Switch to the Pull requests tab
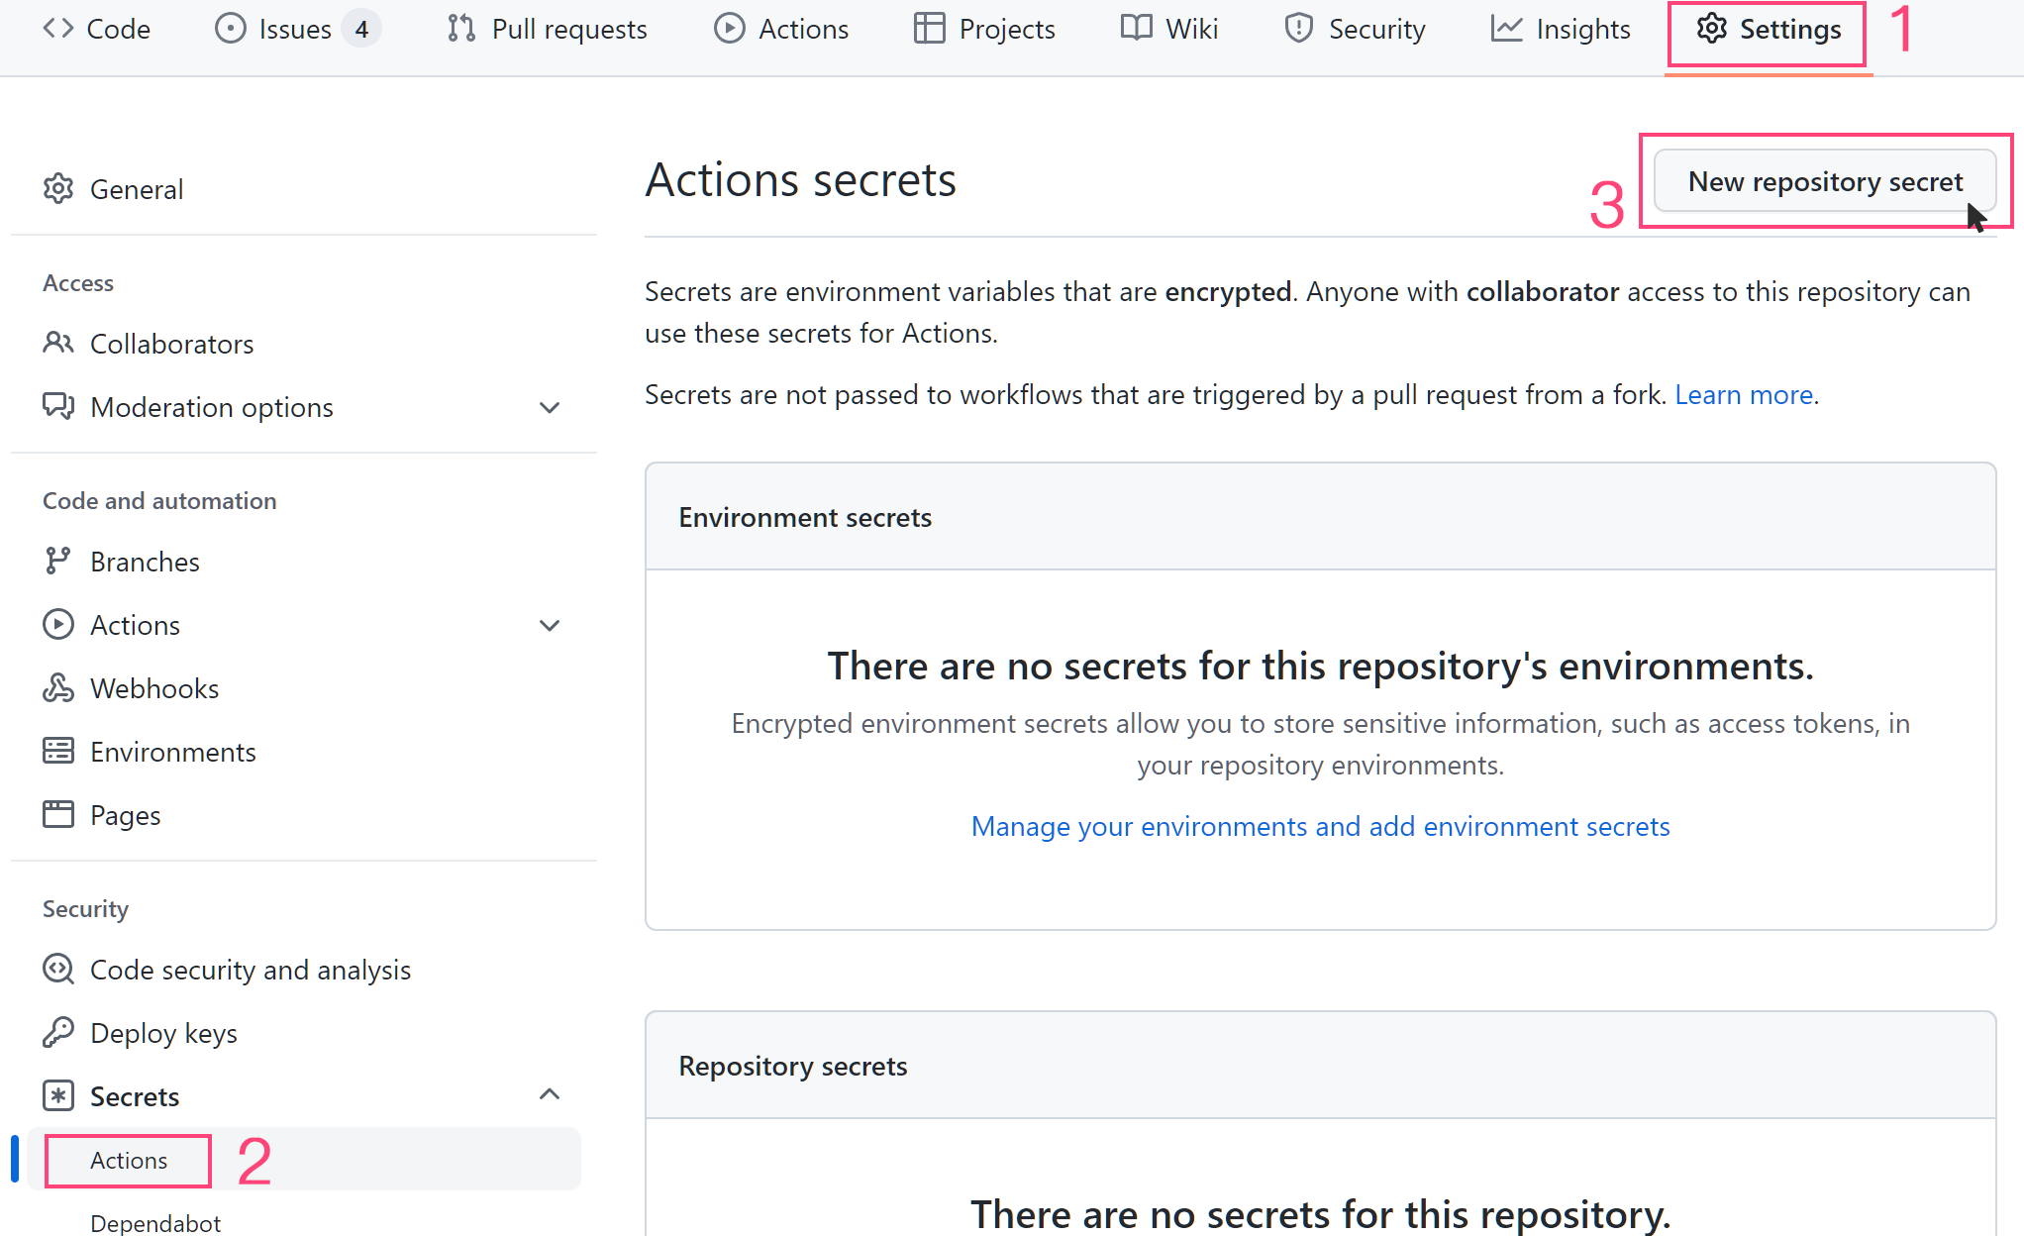 548,29
